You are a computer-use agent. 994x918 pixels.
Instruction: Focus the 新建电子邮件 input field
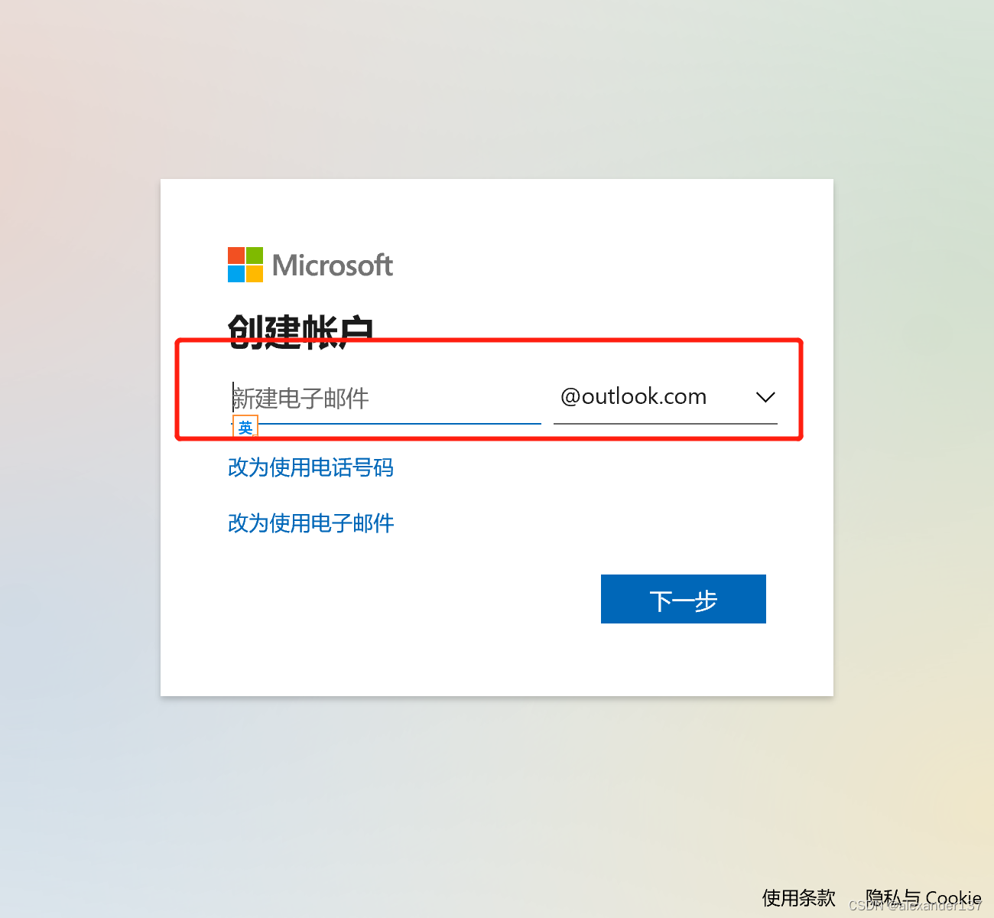385,398
